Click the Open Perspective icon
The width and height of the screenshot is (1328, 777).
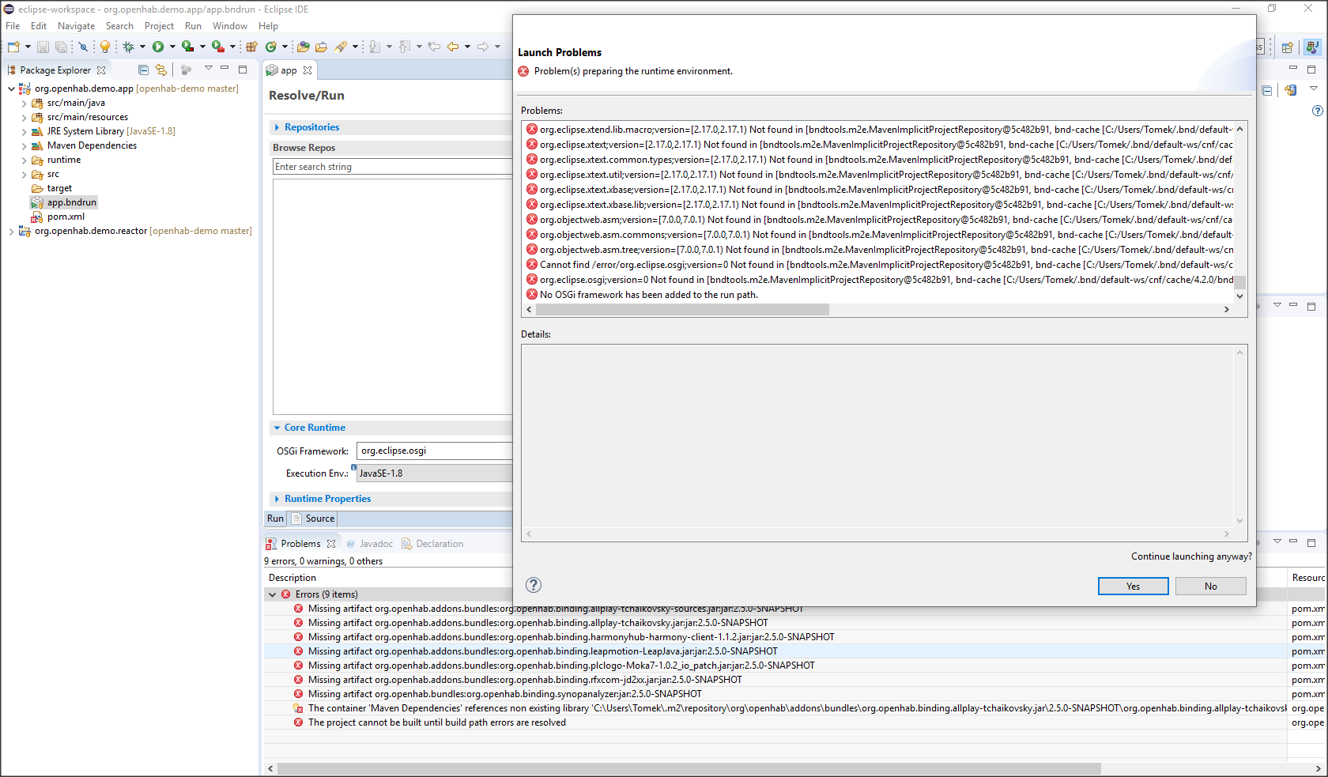(x=1287, y=47)
